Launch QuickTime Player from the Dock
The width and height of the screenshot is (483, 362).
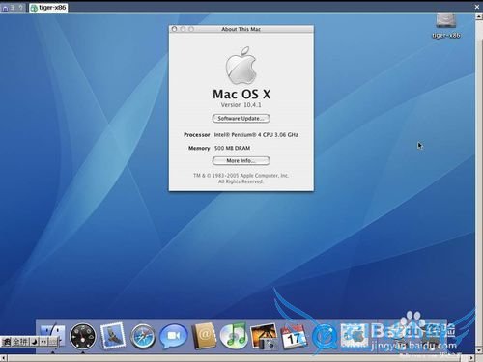(x=324, y=337)
